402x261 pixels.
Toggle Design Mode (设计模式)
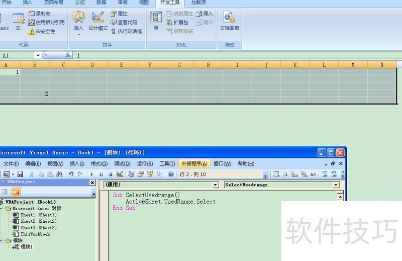98,21
